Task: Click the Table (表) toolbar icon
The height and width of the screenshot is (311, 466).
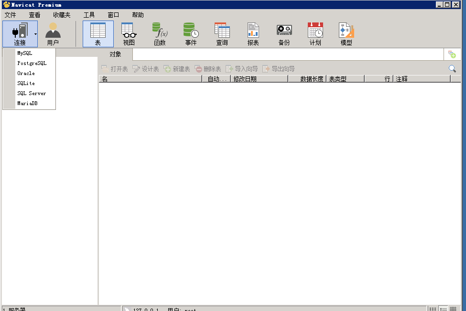Action: pos(98,34)
